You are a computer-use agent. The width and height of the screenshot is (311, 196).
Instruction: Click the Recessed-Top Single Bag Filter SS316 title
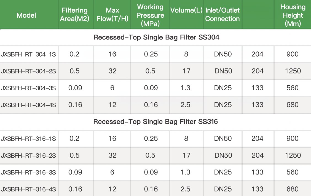[155, 122]
